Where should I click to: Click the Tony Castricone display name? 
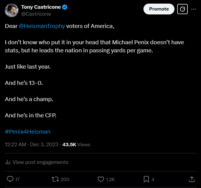point(41,7)
